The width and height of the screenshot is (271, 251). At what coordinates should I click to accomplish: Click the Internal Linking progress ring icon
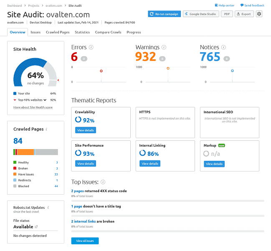(142, 153)
